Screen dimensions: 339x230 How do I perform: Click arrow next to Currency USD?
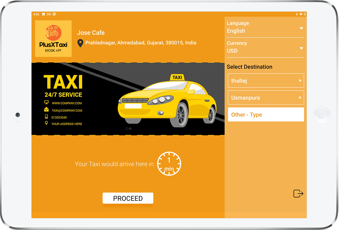[301, 48]
